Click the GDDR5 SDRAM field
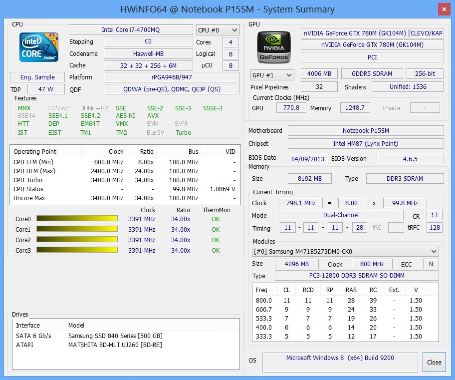The width and height of the screenshot is (455, 380). (x=372, y=74)
